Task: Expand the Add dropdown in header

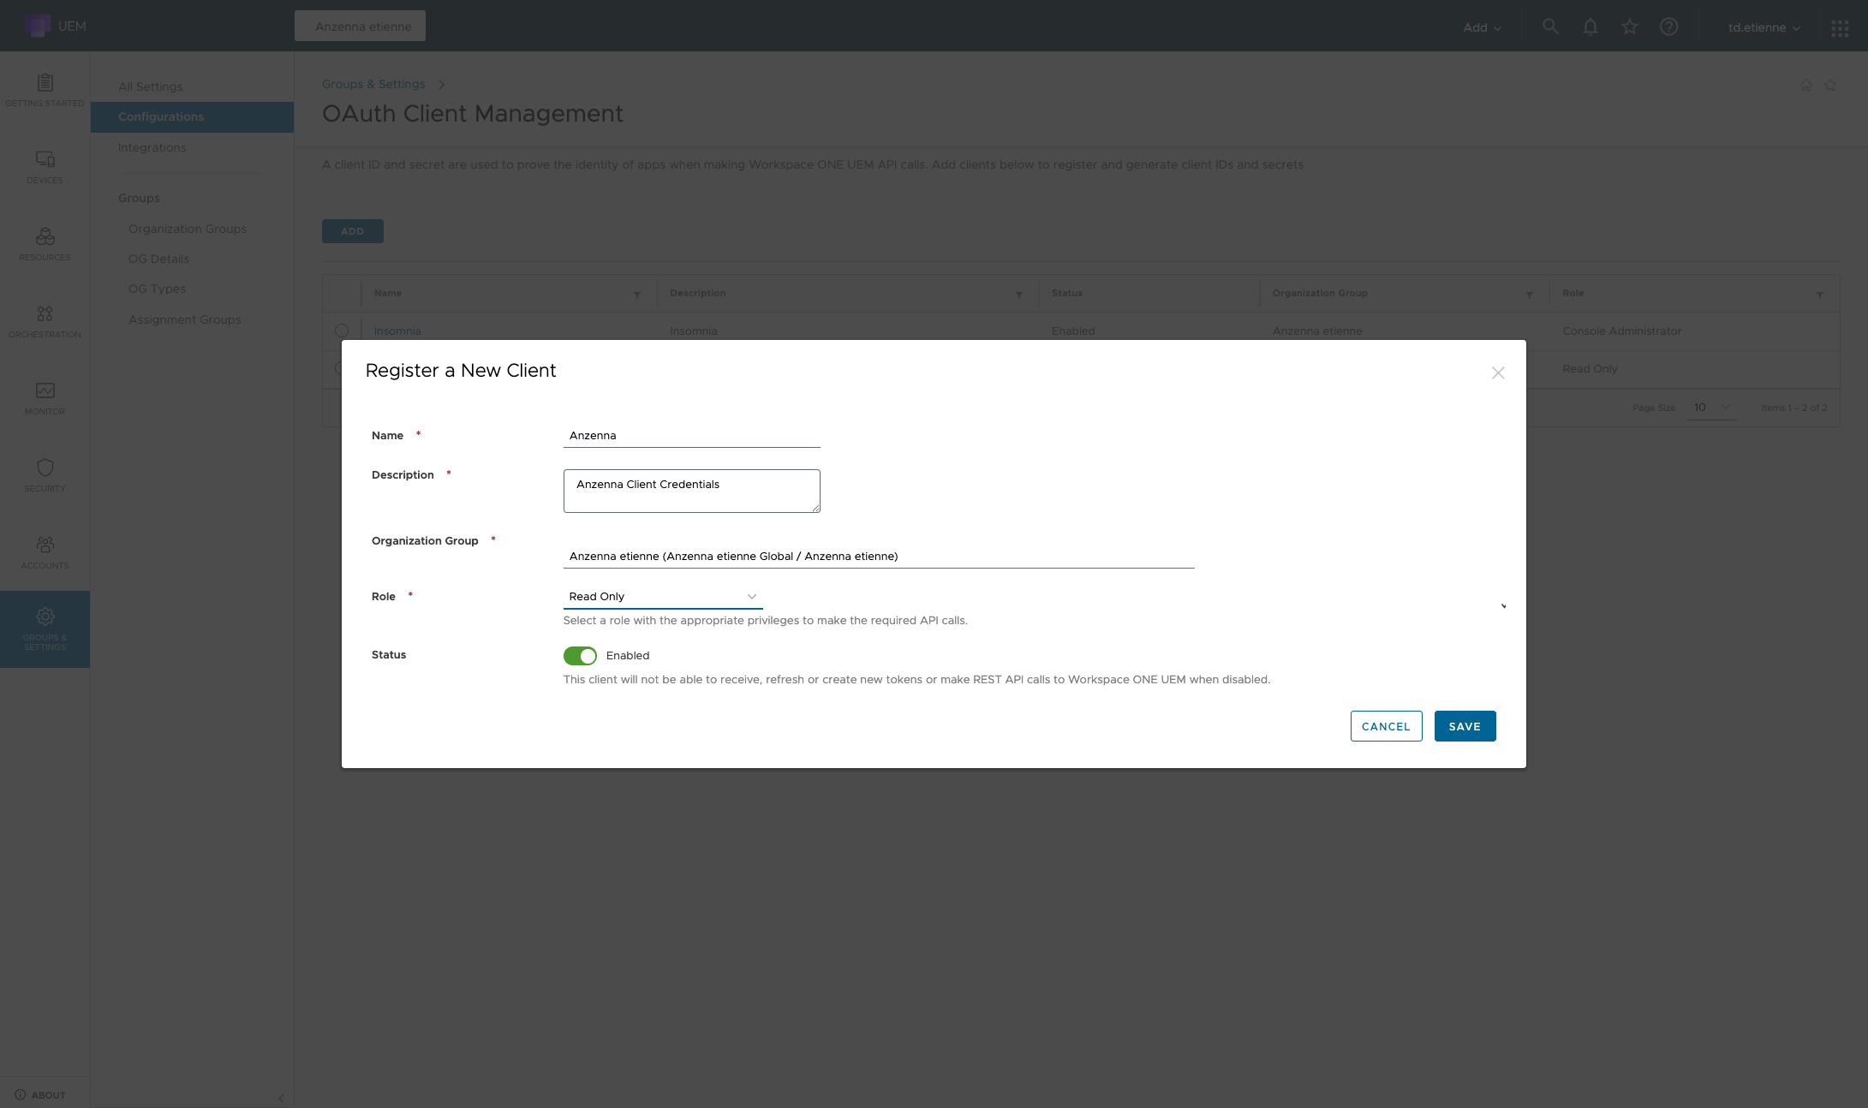Action: coord(1482,27)
